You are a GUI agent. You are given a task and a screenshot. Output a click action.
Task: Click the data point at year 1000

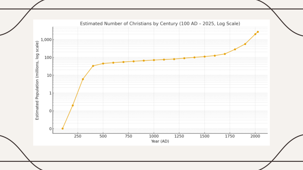tap(154, 60)
